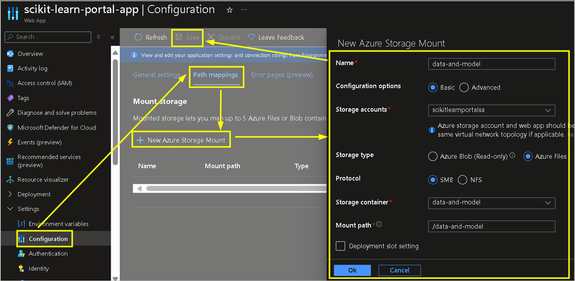
Task: Click the sidebar Search box
Action: (48, 37)
